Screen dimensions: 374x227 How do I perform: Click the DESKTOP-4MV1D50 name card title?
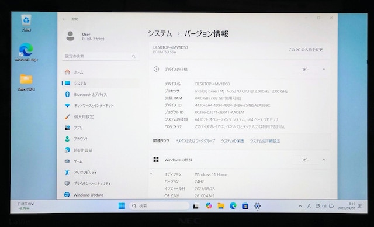170,47
